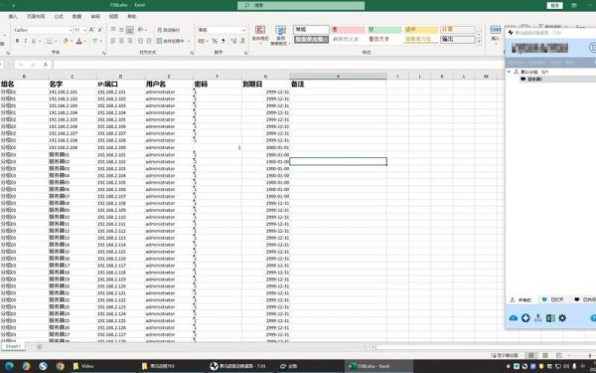Apply the yellow Neutral cell style
The image size is (596, 373).
tap(421, 29)
